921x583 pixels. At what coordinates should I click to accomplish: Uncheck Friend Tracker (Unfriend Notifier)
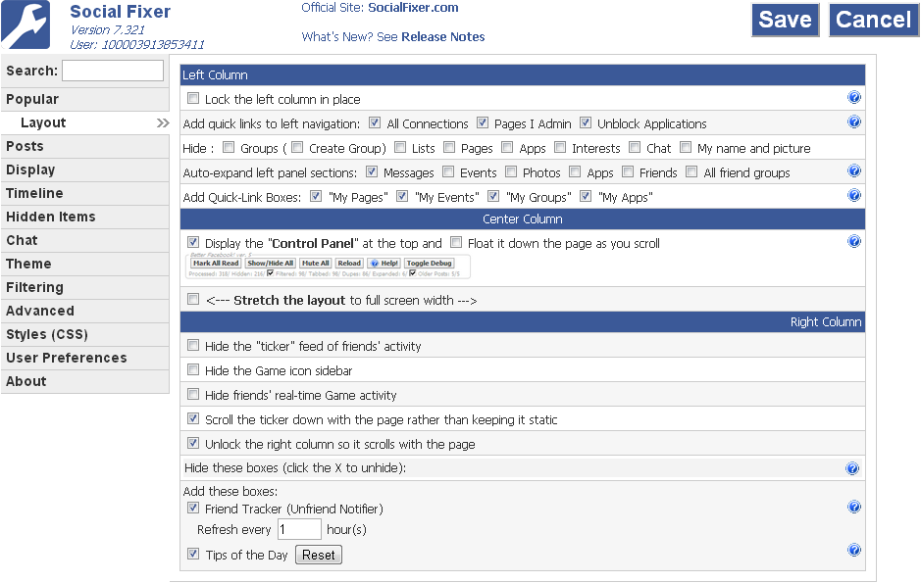pyautogui.click(x=192, y=508)
